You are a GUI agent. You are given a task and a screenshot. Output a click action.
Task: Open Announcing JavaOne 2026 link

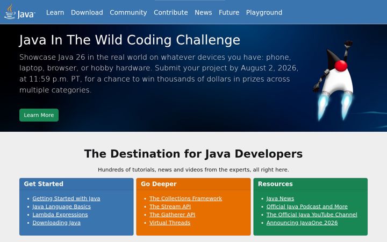[302, 223]
